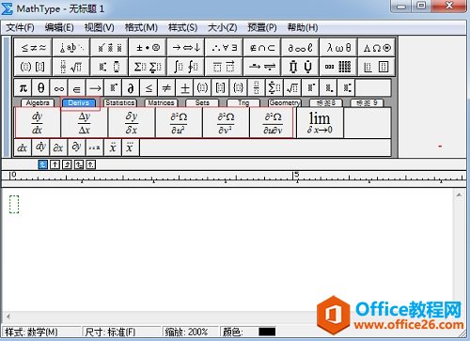Open the 预置(P) menu
This screenshot has height=341, width=470.
(x=262, y=28)
